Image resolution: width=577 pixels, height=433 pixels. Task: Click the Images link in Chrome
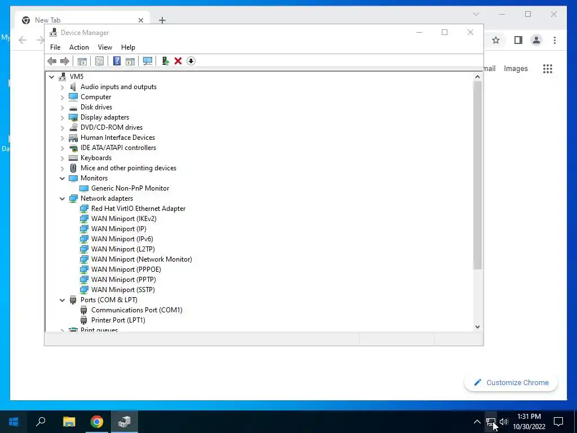coord(516,68)
